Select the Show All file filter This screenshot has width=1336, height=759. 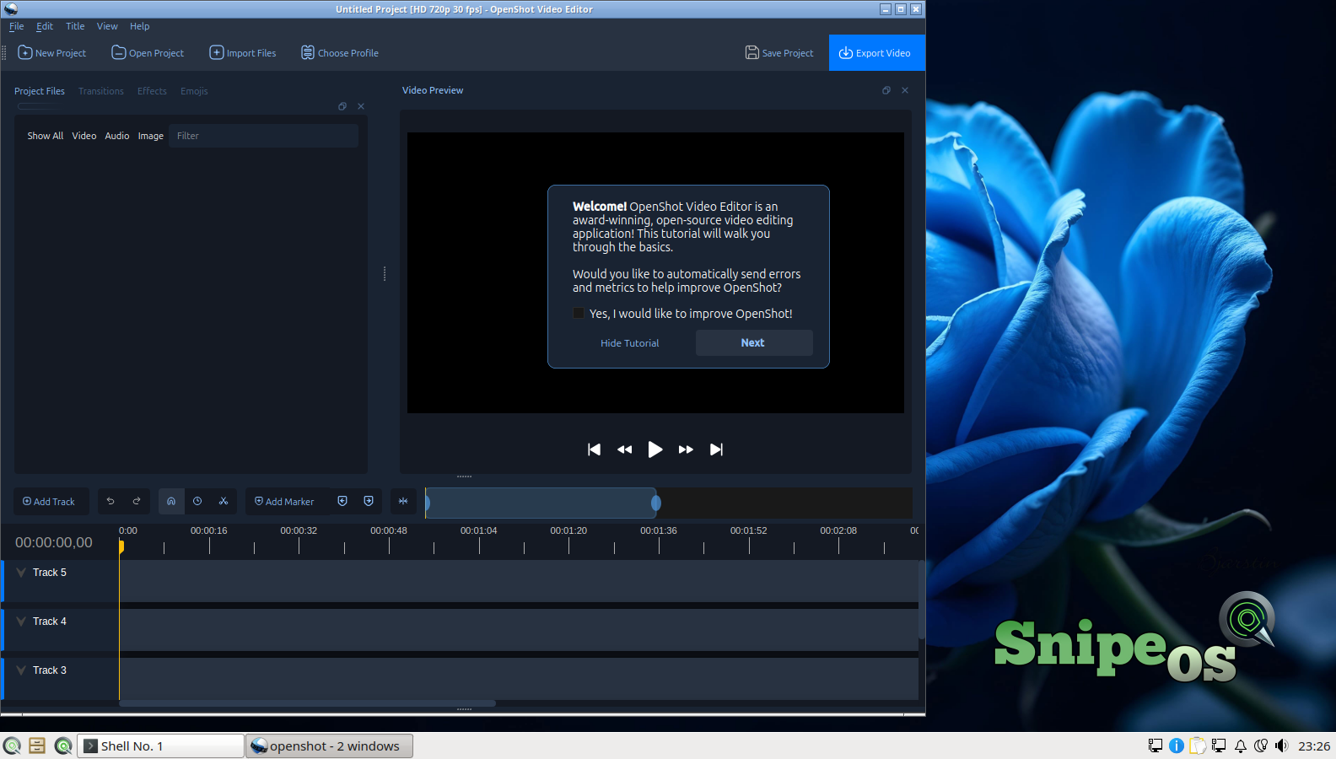pos(46,136)
